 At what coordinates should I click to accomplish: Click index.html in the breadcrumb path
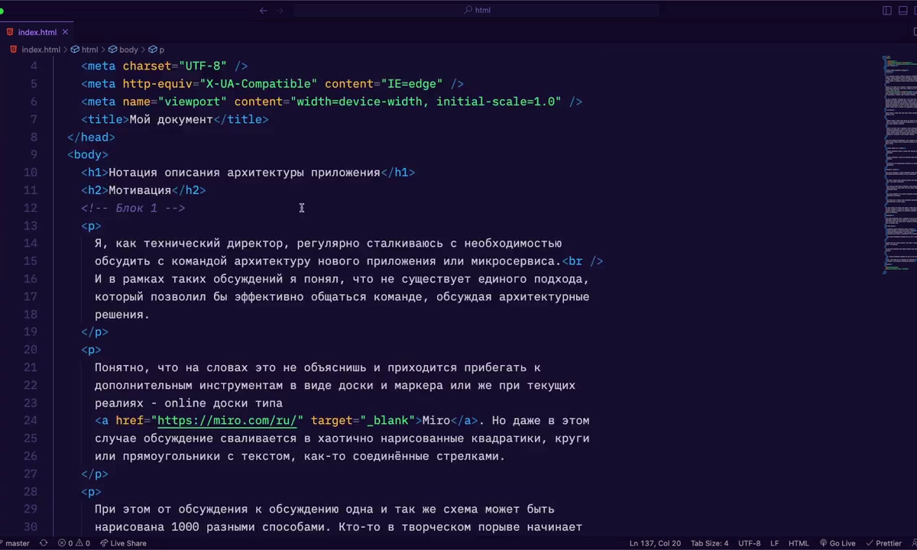(41, 50)
